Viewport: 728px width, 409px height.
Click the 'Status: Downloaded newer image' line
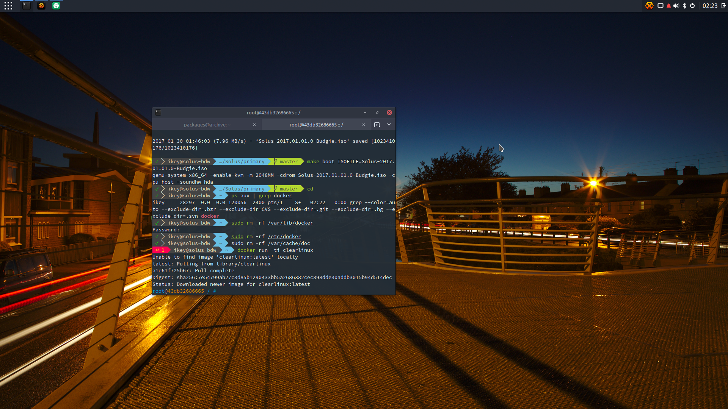231,284
